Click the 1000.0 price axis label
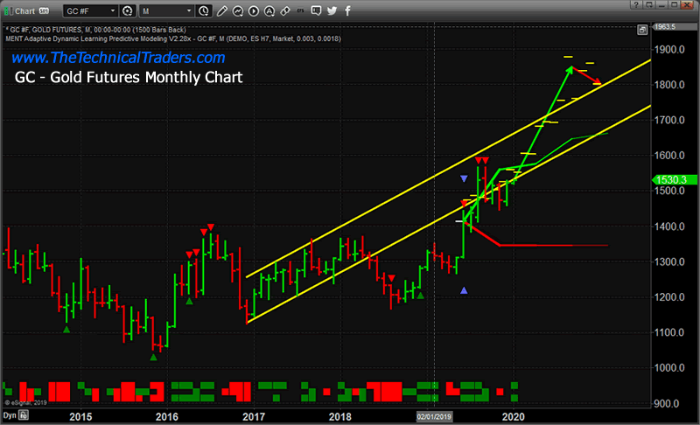Screen dimensions: 700x425 click(669, 368)
